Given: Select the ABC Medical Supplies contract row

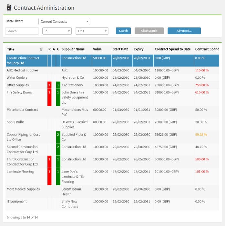Looking at the screenshot, I should [x=23, y=70].
